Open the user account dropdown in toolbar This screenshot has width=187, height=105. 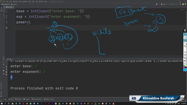tap(157, 4)
